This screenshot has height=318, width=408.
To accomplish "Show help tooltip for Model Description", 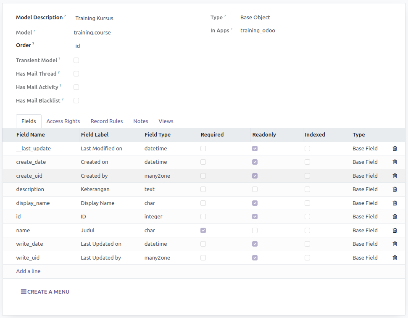I will pos(65,16).
